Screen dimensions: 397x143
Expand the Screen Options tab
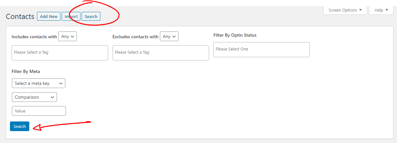(345, 10)
